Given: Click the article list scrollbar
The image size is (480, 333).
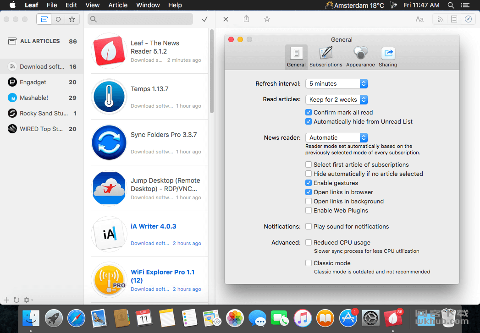Looking at the screenshot, I should point(211,71).
